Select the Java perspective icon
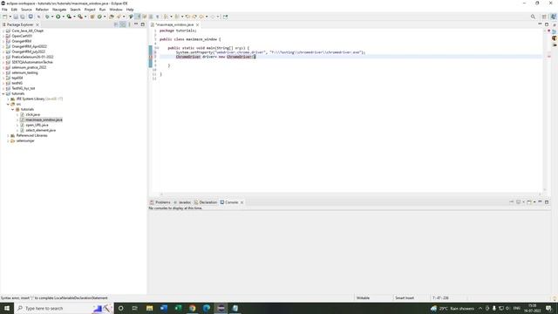 pyautogui.click(x=554, y=17)
